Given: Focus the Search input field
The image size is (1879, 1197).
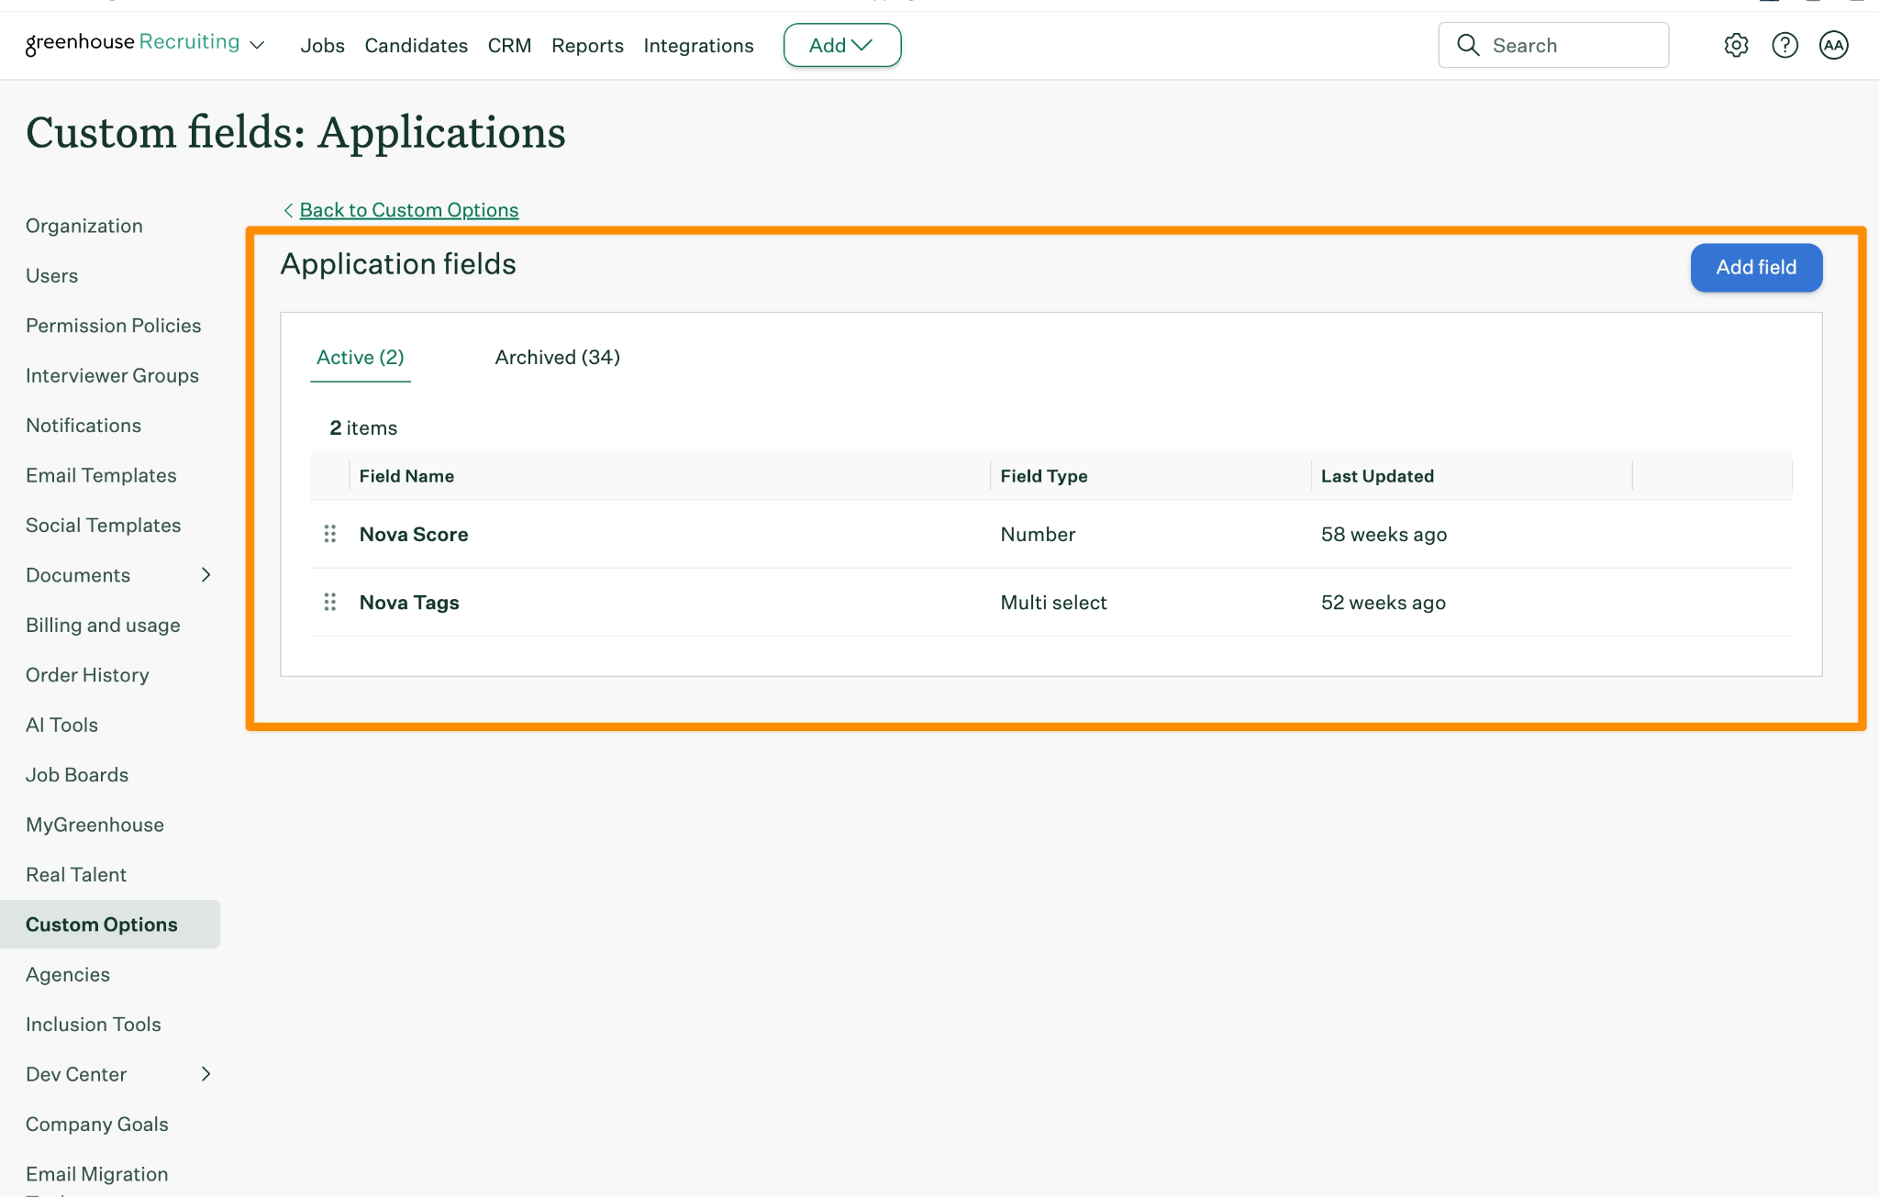Looking at the screenshot, I should point(1553,45).
